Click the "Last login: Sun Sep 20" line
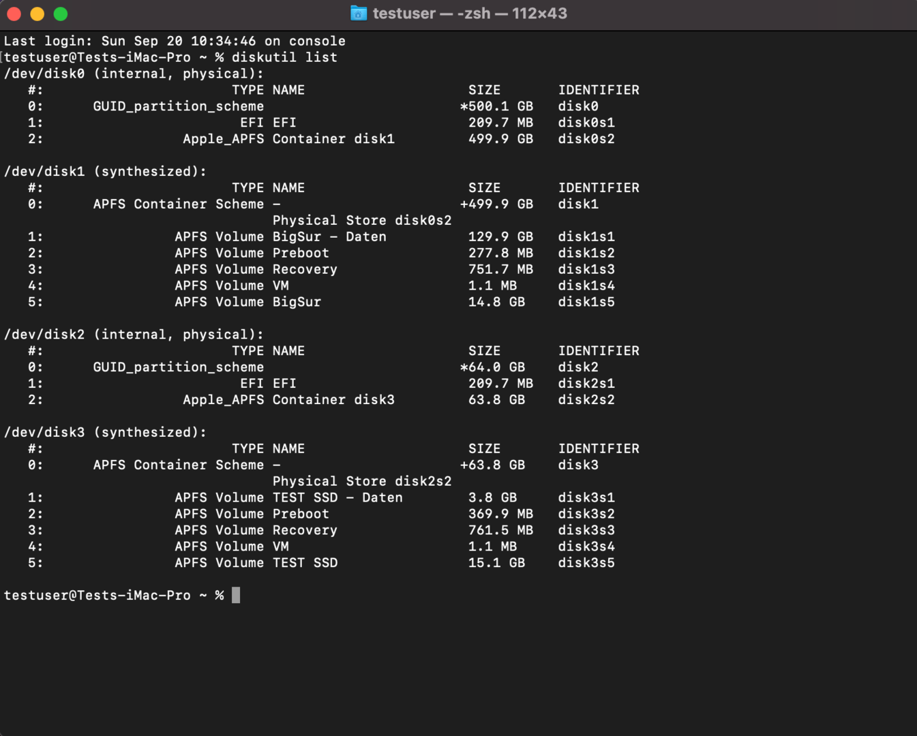Image resolution: width=917 pixels, height=736 pixels. pyautogui.click(x=175, y=41)
